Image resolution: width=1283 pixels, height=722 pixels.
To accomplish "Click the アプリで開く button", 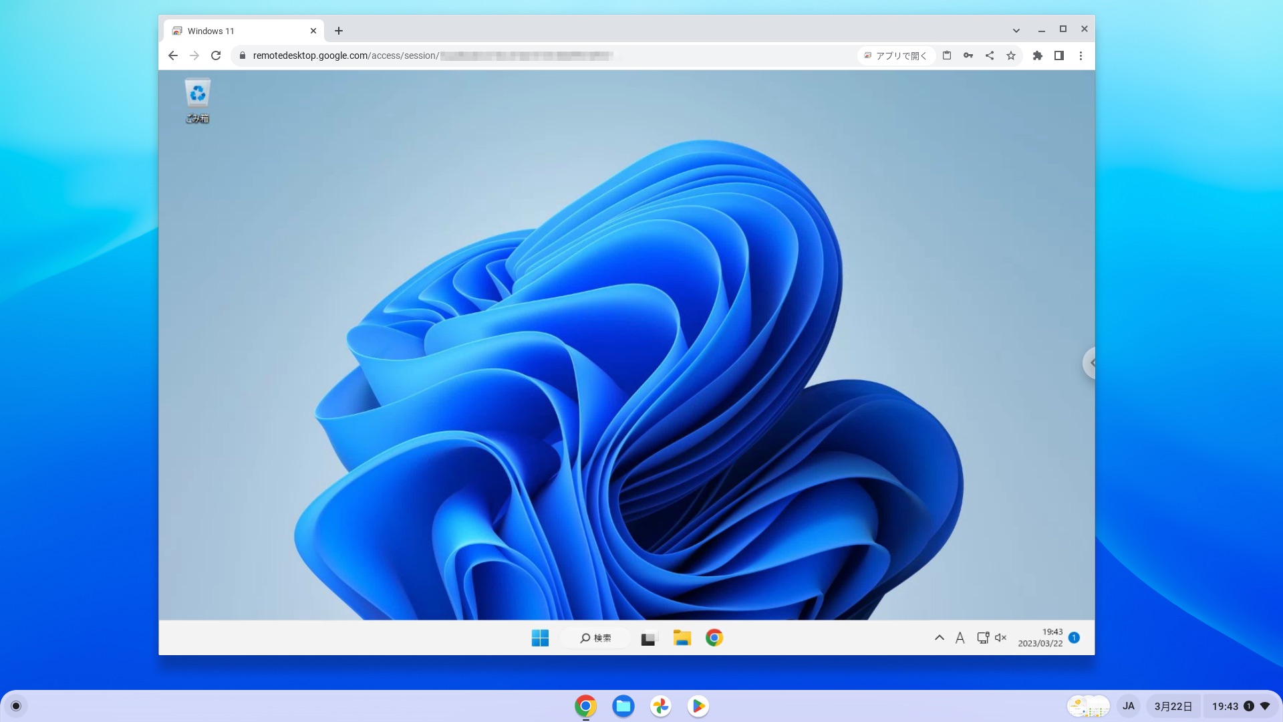I will pyautogui.click(x=895, y=55).
